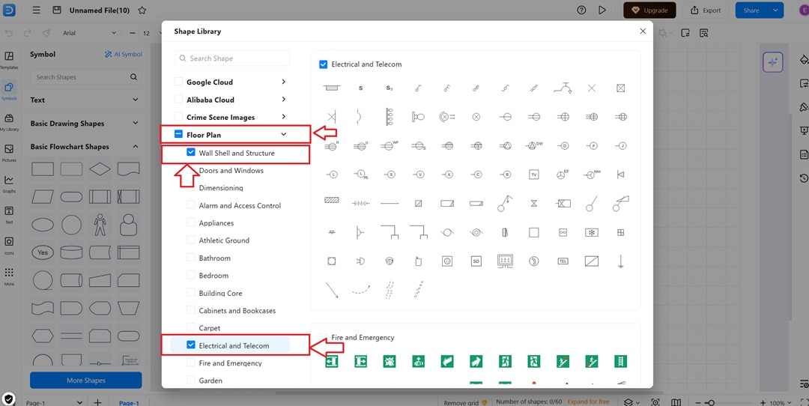The width and height of the screenshot is (809, 406).
Task: Open the Graphs sidebar panel
Action: pos(9,184)
